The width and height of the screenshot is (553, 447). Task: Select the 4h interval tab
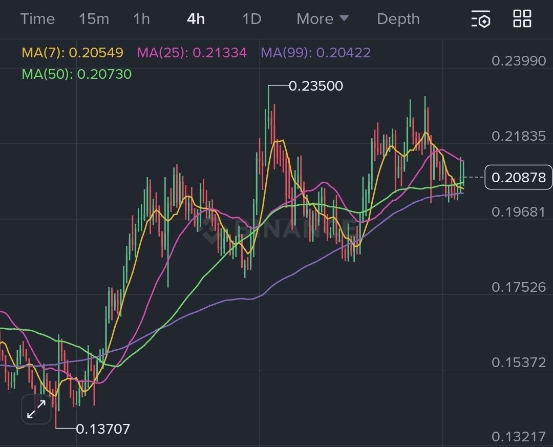coord(196,19)
